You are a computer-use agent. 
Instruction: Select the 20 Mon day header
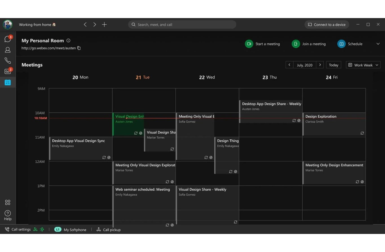point(80,77)
